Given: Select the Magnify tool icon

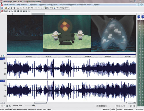Looking at the screenshot, I should coord(48,8).
